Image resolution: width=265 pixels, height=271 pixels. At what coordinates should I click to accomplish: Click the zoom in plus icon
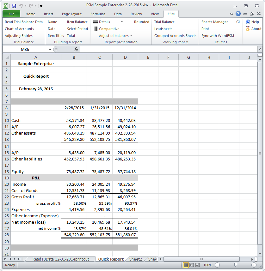[254, 265]
